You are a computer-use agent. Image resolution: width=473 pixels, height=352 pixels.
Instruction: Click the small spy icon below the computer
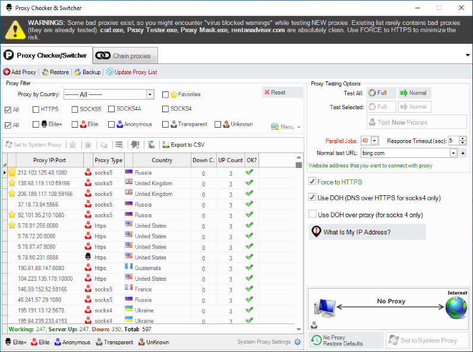pos(314,325)
